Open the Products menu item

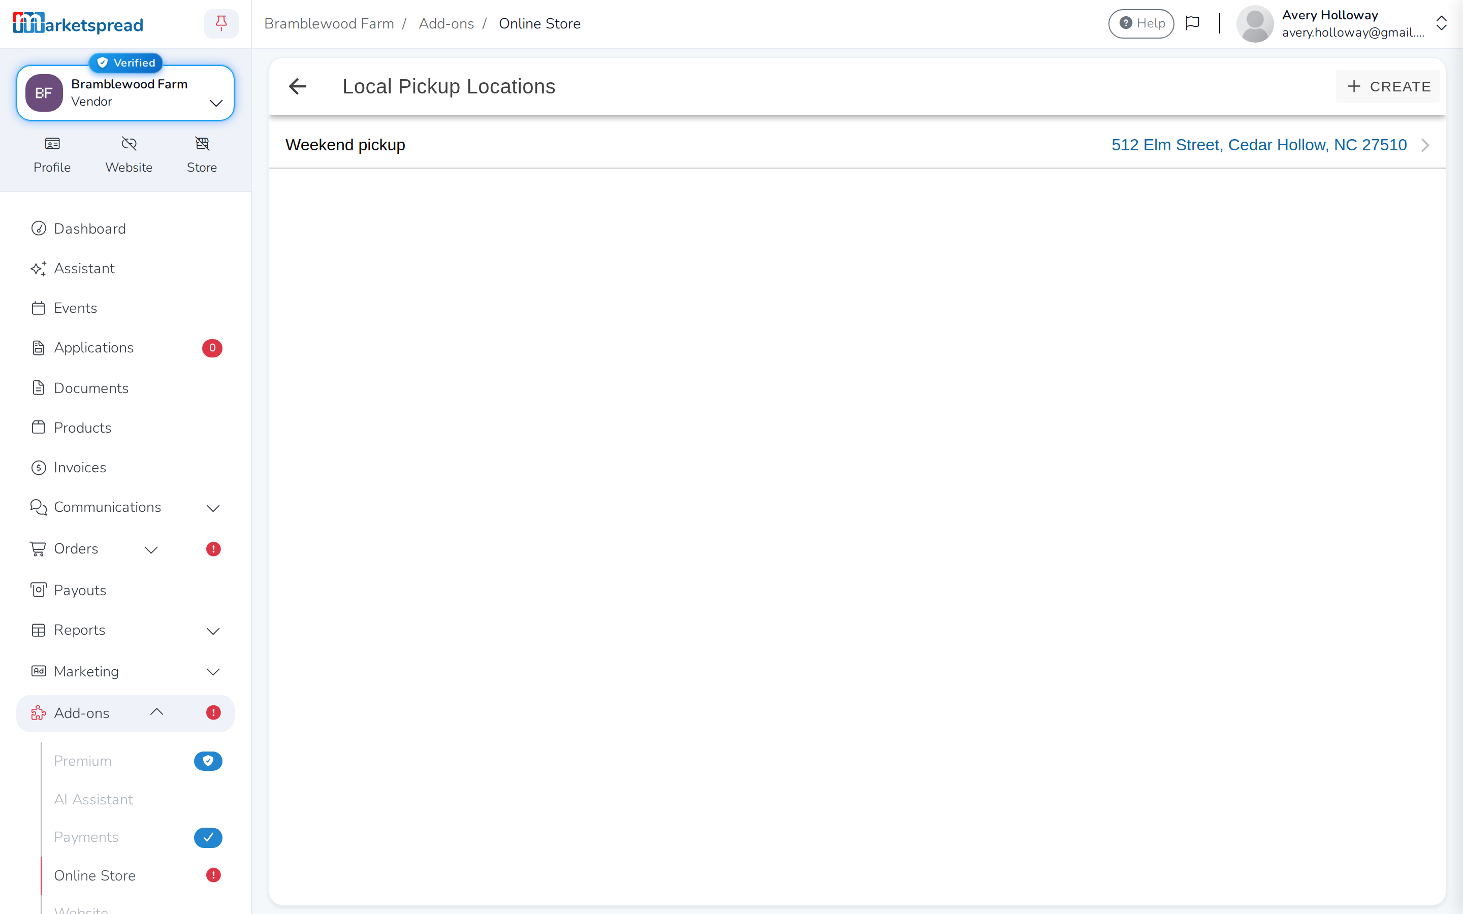[x=125, y=428]
